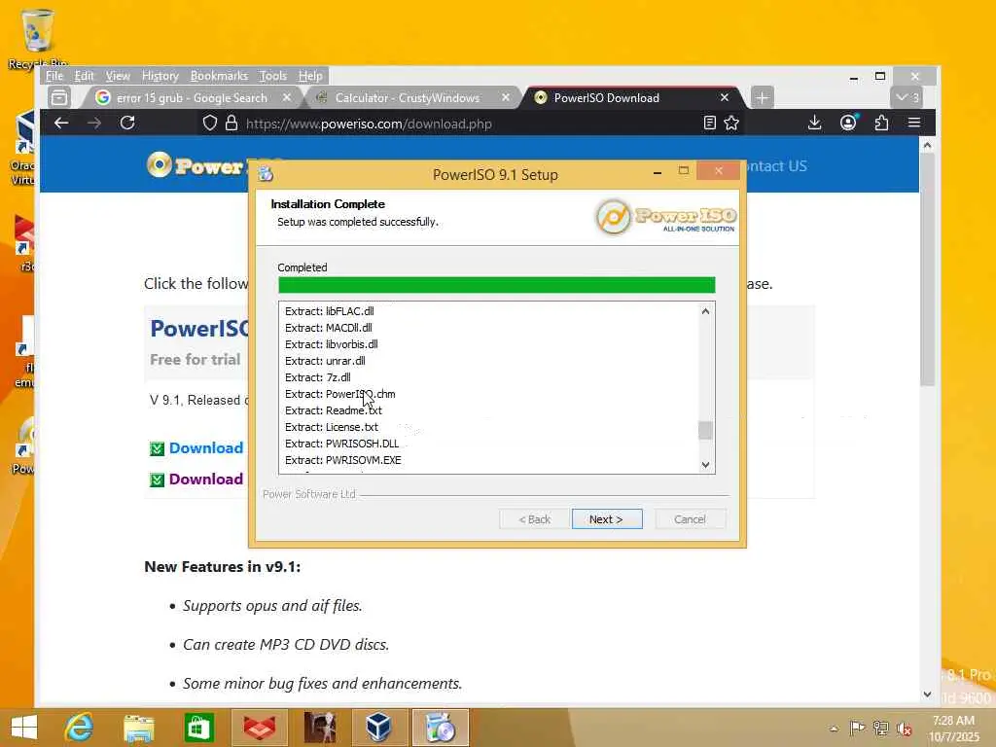Image resolution: width=996 pixels, height=747 pixels.
Task: Show hidden tray icons arrow
Action: click(834, 729)
